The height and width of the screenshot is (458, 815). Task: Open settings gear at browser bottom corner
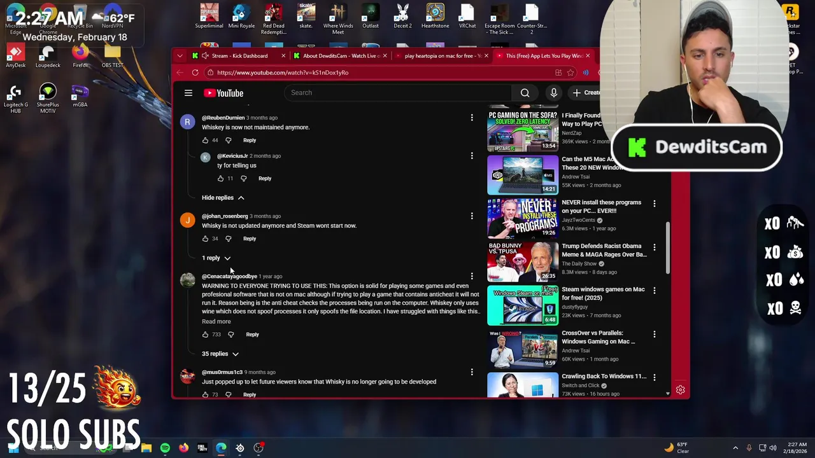pyautogui.click(x=680, y=390)
